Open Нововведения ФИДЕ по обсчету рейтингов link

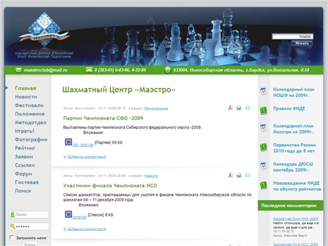point(297,186)
